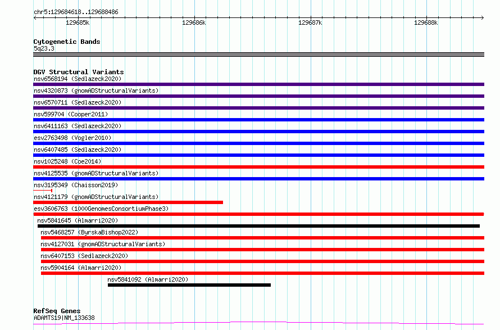
Task: Click the nsv4125535 (gnomADStructuralVariants) label
Action: (96, 173)
